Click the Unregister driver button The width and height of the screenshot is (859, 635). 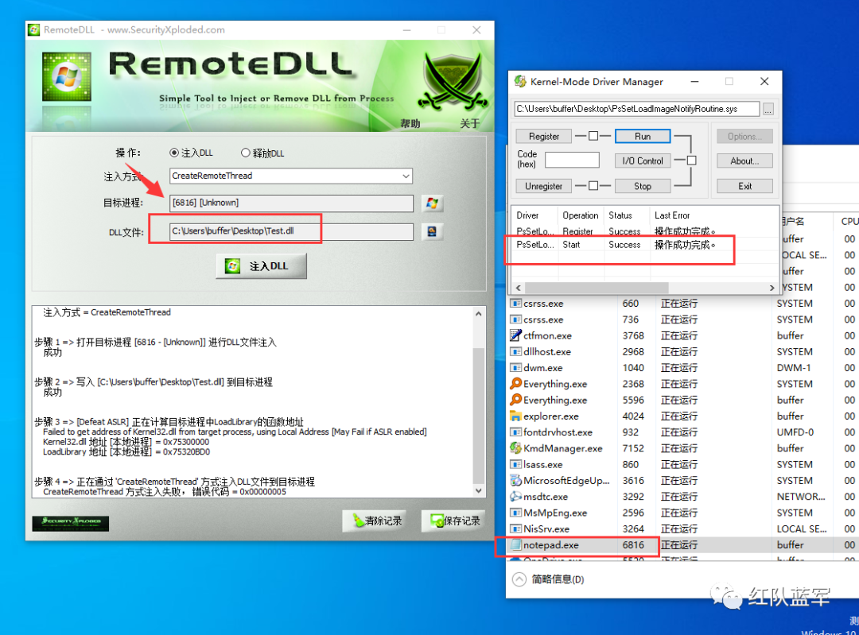click(544, 186)
